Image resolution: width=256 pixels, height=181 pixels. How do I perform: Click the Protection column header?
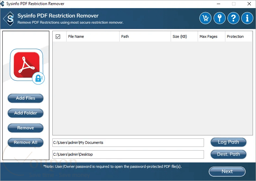(239, 36)
